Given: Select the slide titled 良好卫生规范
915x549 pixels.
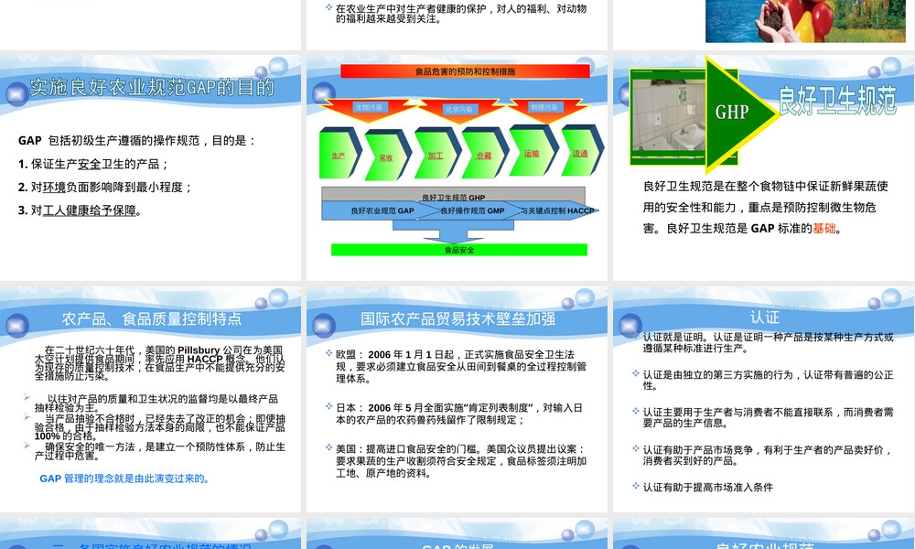Looking at the screenshot, I should tap(764, 167).
